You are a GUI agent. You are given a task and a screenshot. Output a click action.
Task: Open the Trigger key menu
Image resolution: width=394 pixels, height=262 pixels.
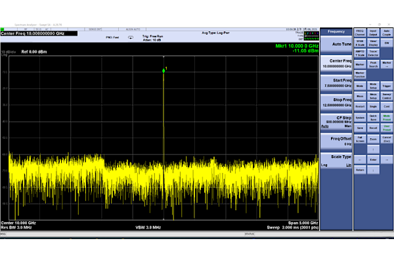pos(387,86)
